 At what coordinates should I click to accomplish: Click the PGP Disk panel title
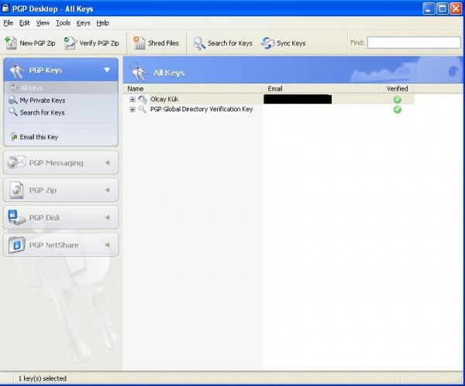pos(44,217)
